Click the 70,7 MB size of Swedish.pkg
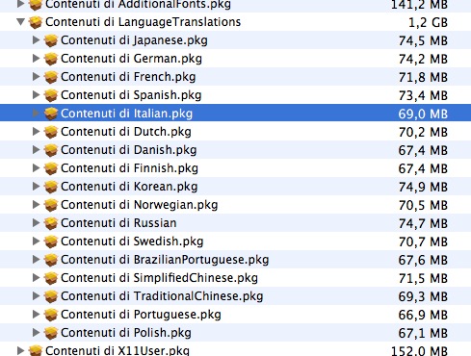 point(423,242)
